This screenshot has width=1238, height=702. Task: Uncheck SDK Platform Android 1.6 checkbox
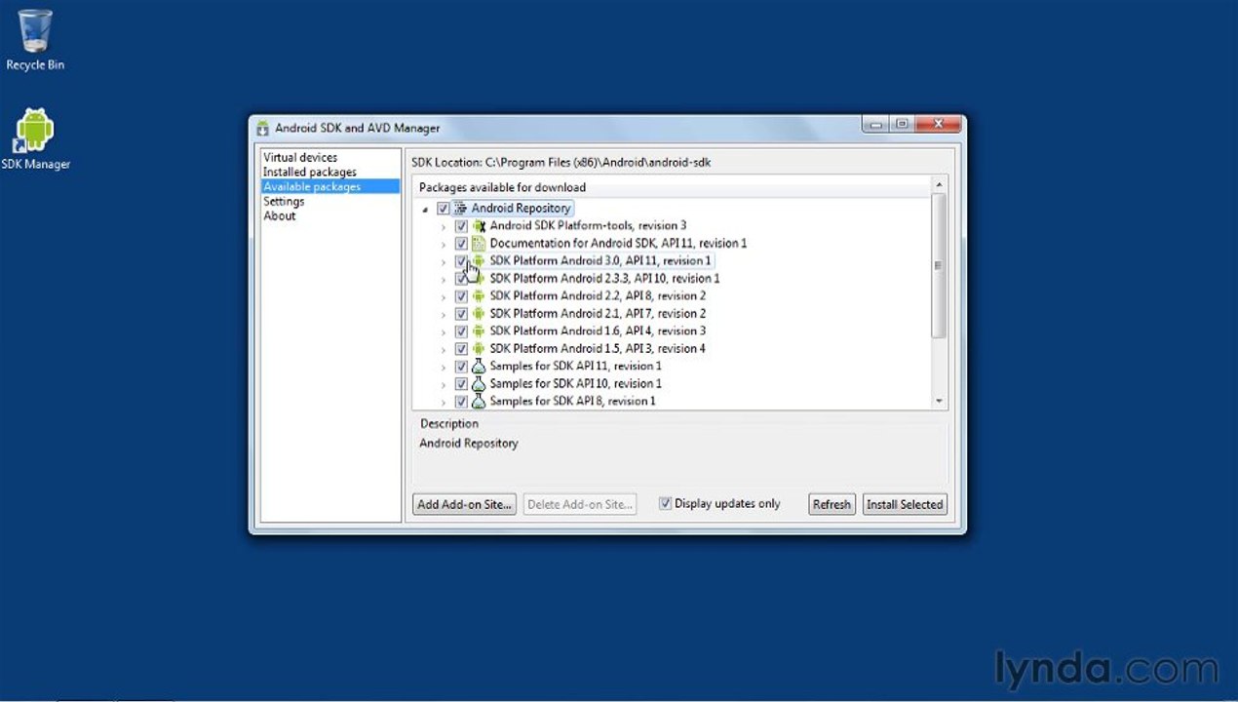pos(461,331)
